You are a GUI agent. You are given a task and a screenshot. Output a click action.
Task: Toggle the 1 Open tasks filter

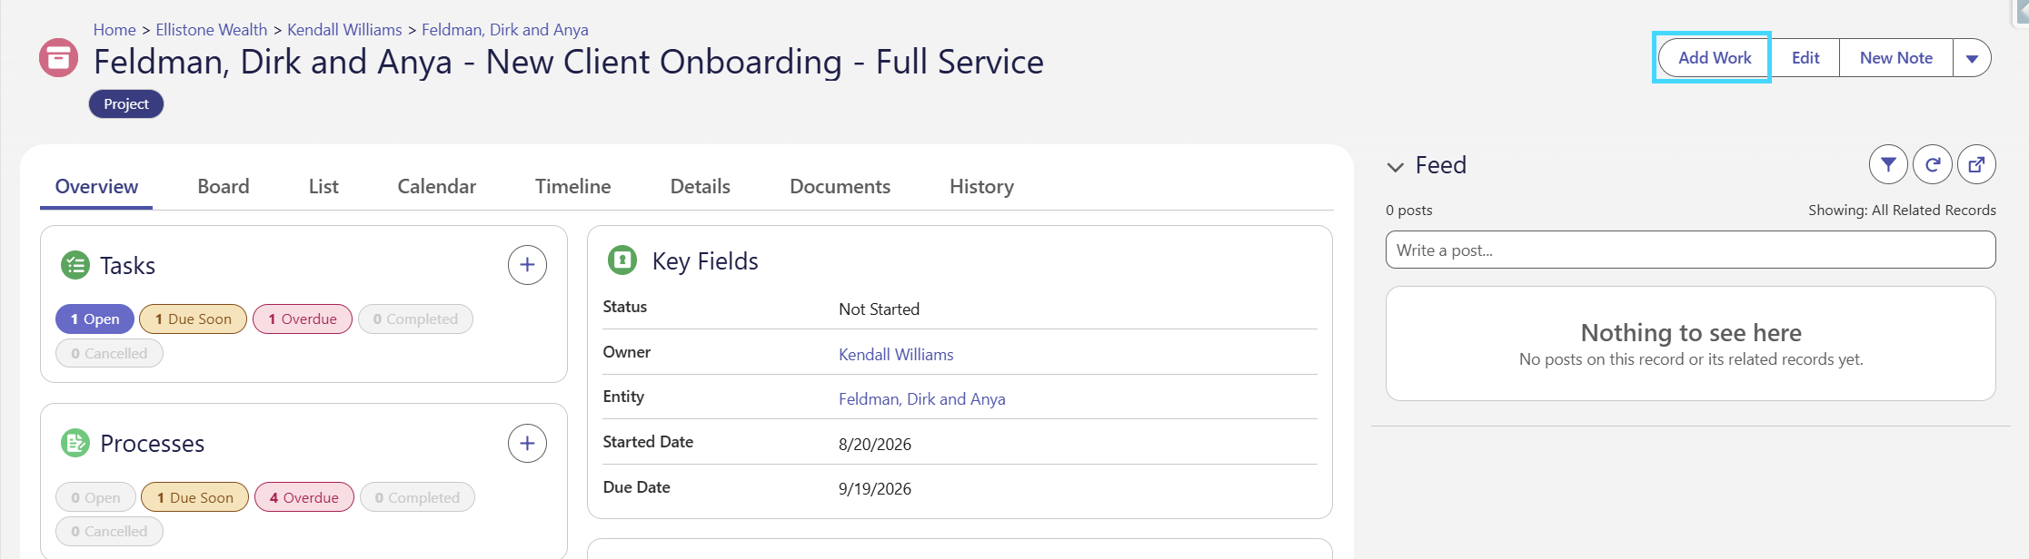click(x=95, y=319)
